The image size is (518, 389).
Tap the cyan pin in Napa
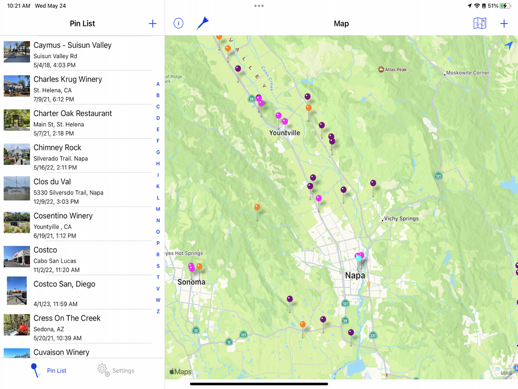358,259
